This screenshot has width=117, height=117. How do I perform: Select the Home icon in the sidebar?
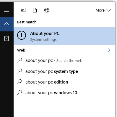(6, 24)
